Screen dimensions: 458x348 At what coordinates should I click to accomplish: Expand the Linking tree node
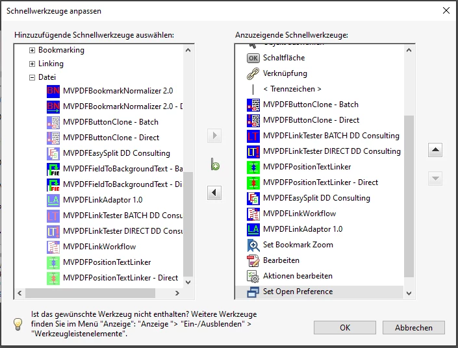click(x=32, y=64)
